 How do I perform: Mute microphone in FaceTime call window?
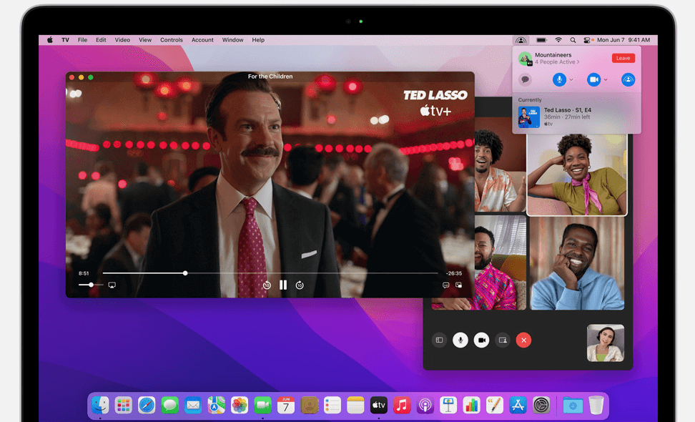460,340
